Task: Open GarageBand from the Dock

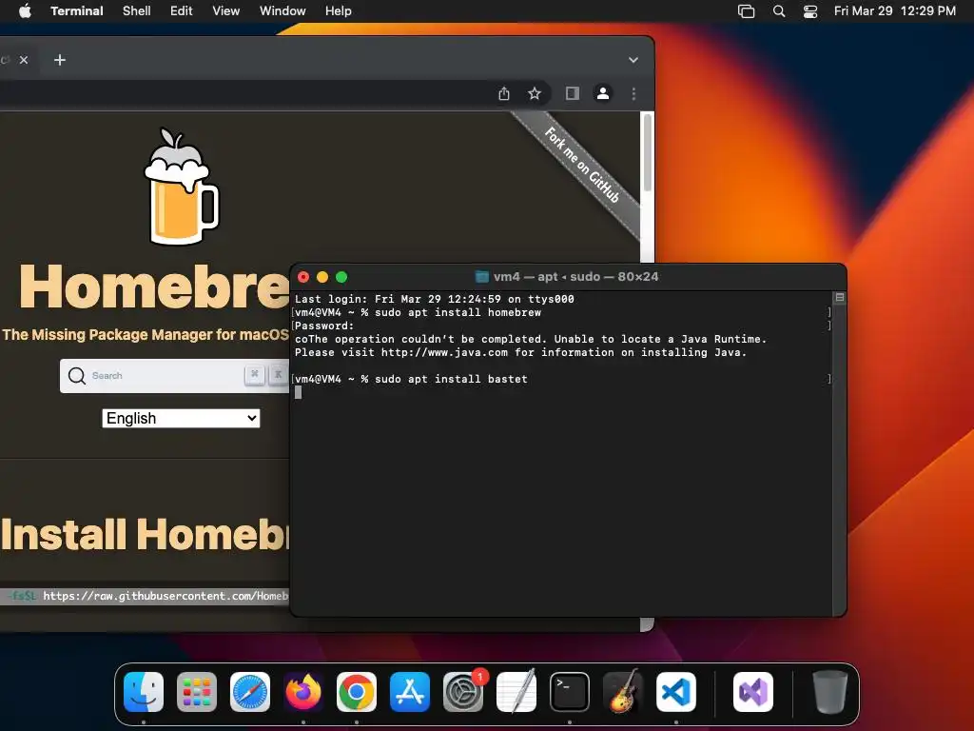Action: pos(623,692)
